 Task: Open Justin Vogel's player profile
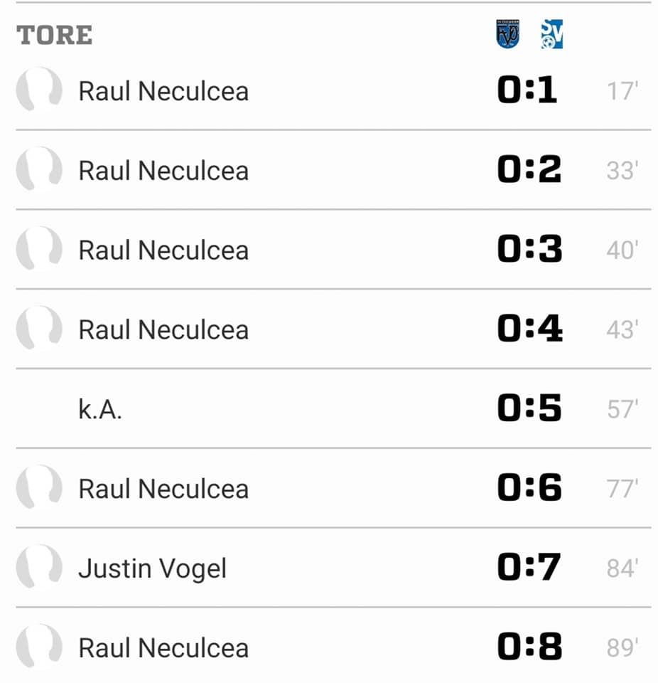pyautogui.click(x=152, y=569)
